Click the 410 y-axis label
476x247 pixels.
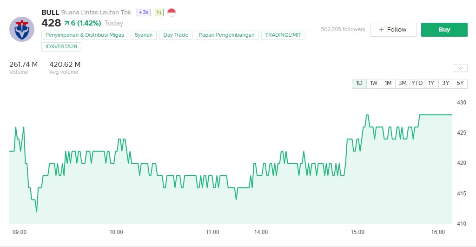pyautogui.click(x=462, y=223)
